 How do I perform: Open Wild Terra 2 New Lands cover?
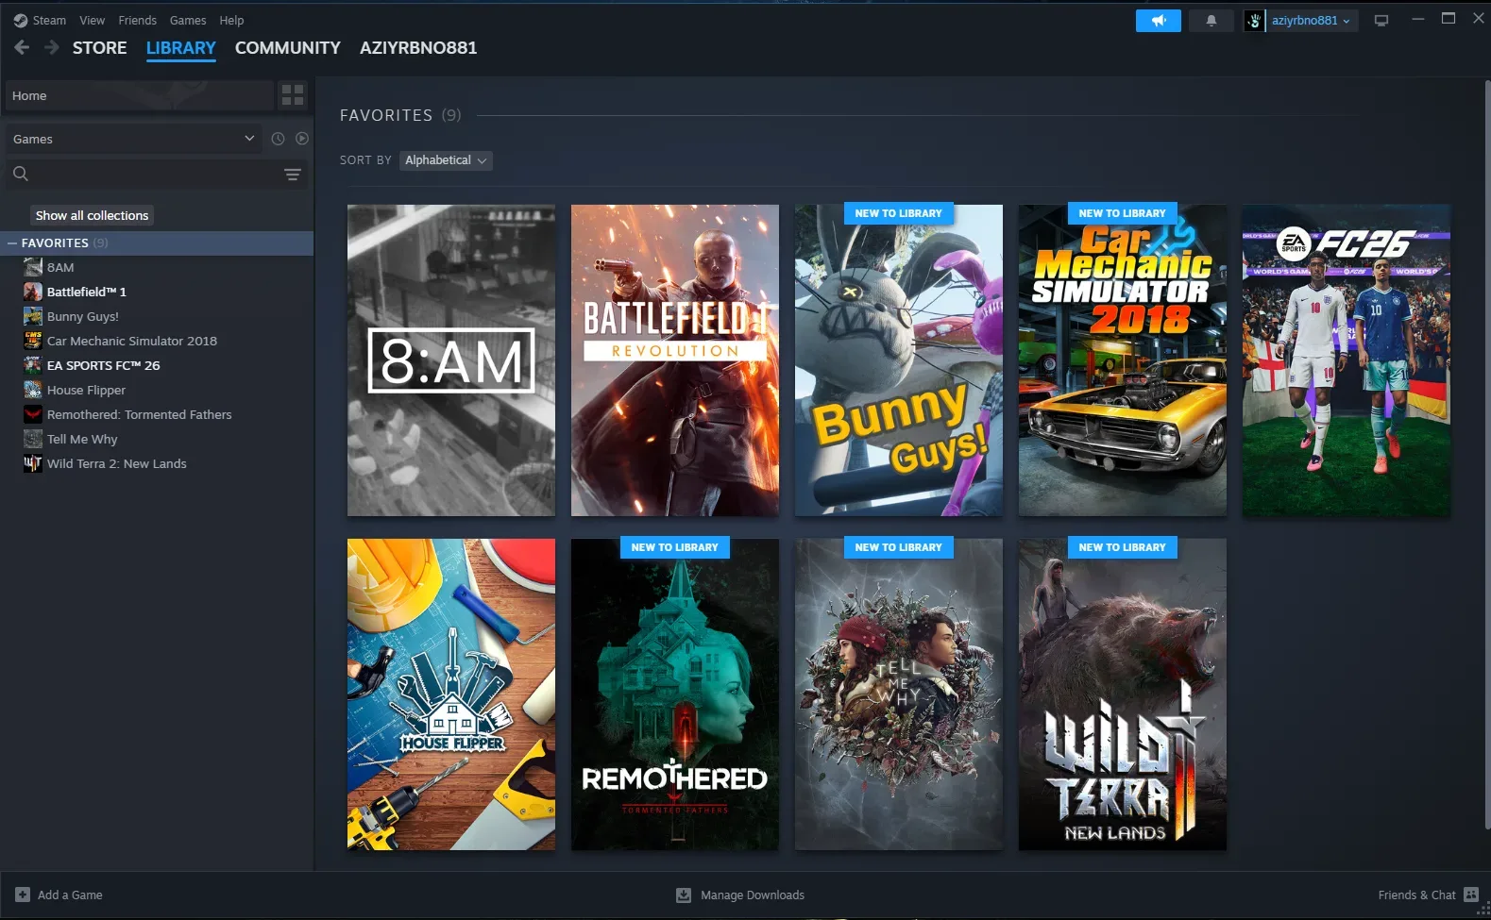coord(1123,694)
